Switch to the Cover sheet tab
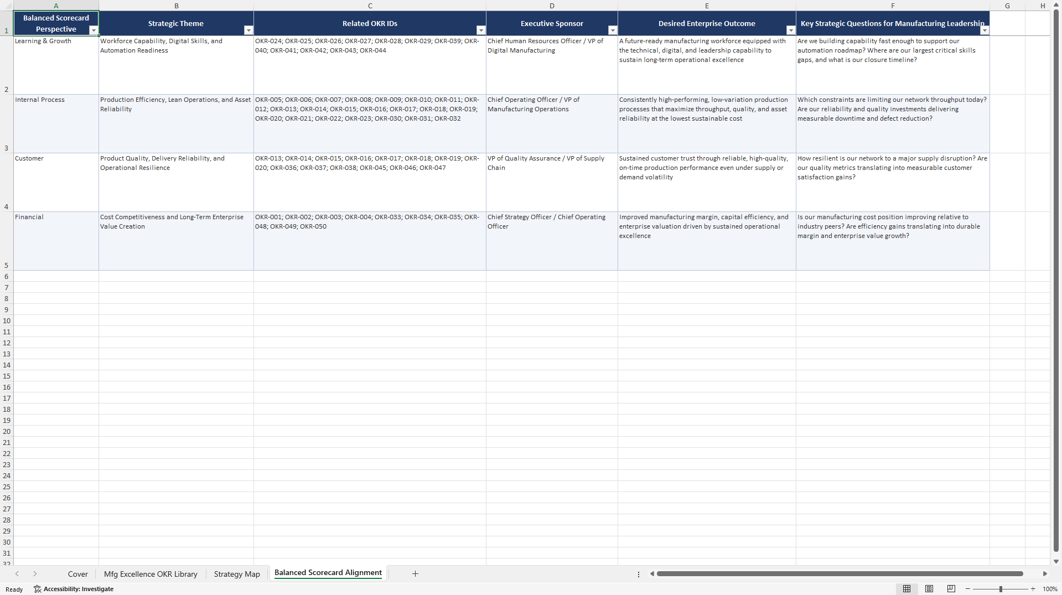1062x595 pixels. click(x=77, y=574)
